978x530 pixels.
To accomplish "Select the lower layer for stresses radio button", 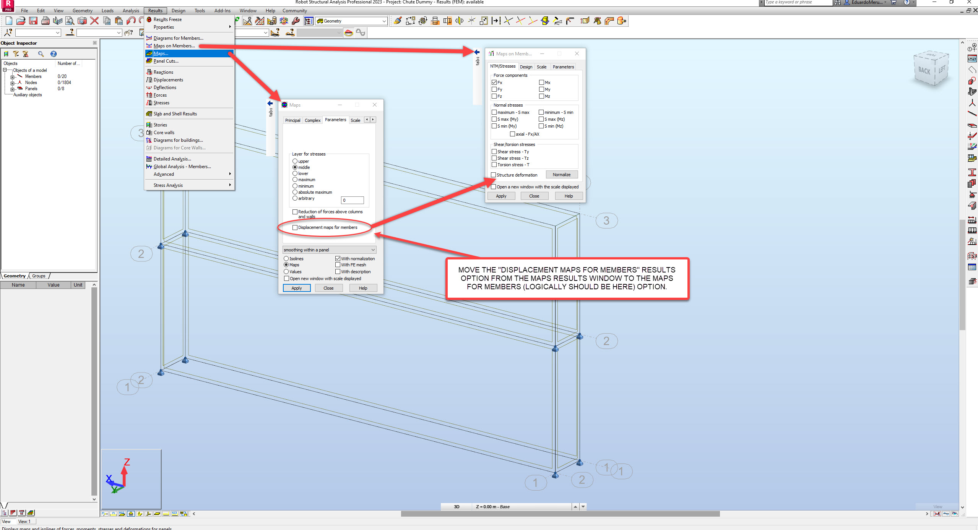I will click(295, 173).
